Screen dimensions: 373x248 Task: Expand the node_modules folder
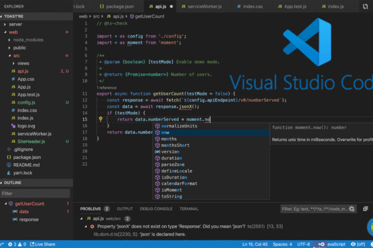click(9, 40)
